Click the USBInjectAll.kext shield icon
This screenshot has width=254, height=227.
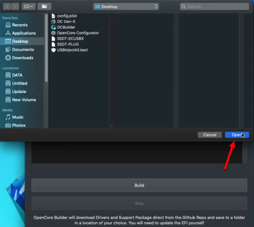(x=53, y=50)
